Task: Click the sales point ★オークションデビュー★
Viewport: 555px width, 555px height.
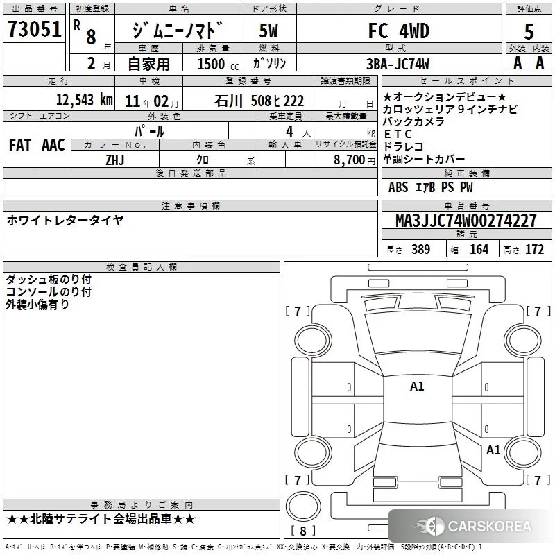Action: click(445, 96)
